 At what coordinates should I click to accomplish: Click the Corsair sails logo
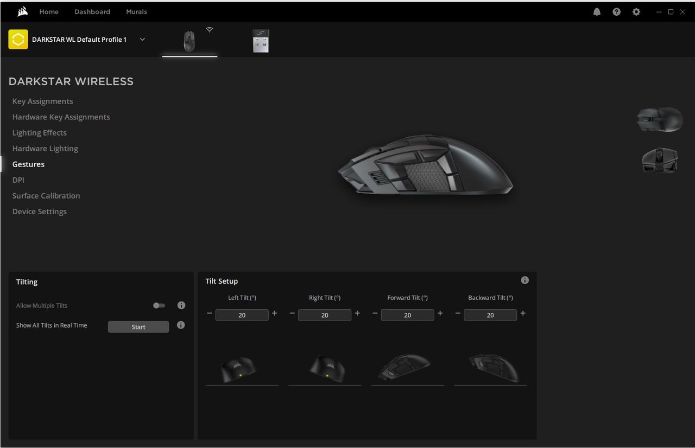(x=22, y=12)
